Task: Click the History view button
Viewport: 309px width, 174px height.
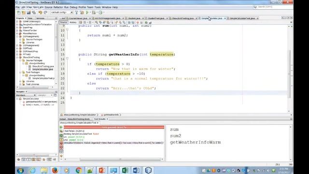Action: (73, 23)
